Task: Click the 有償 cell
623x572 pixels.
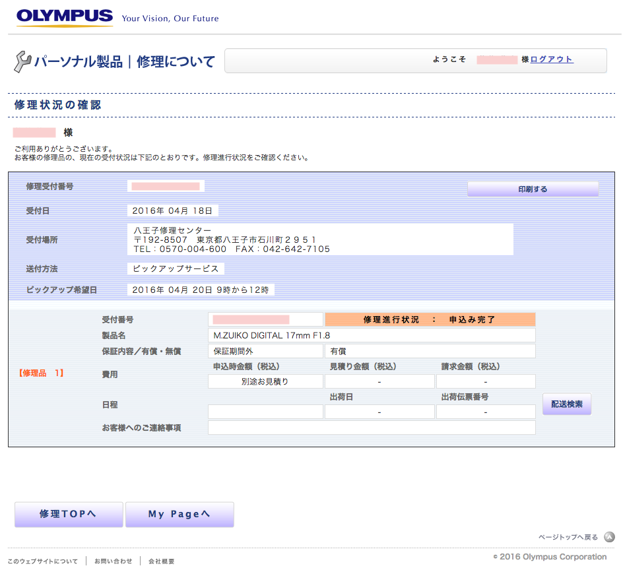Action: 430,351
